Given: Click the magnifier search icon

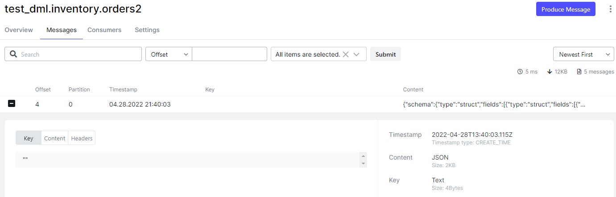Looking at the screenshot, I should [13, 54].
